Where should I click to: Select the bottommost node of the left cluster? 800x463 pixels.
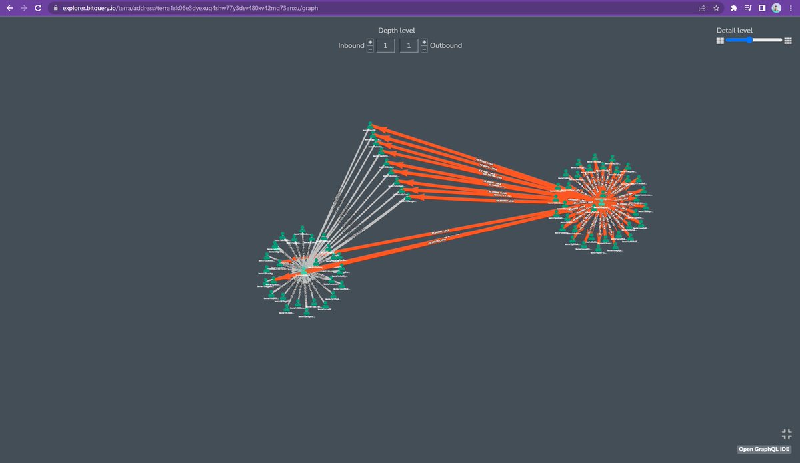307,311
